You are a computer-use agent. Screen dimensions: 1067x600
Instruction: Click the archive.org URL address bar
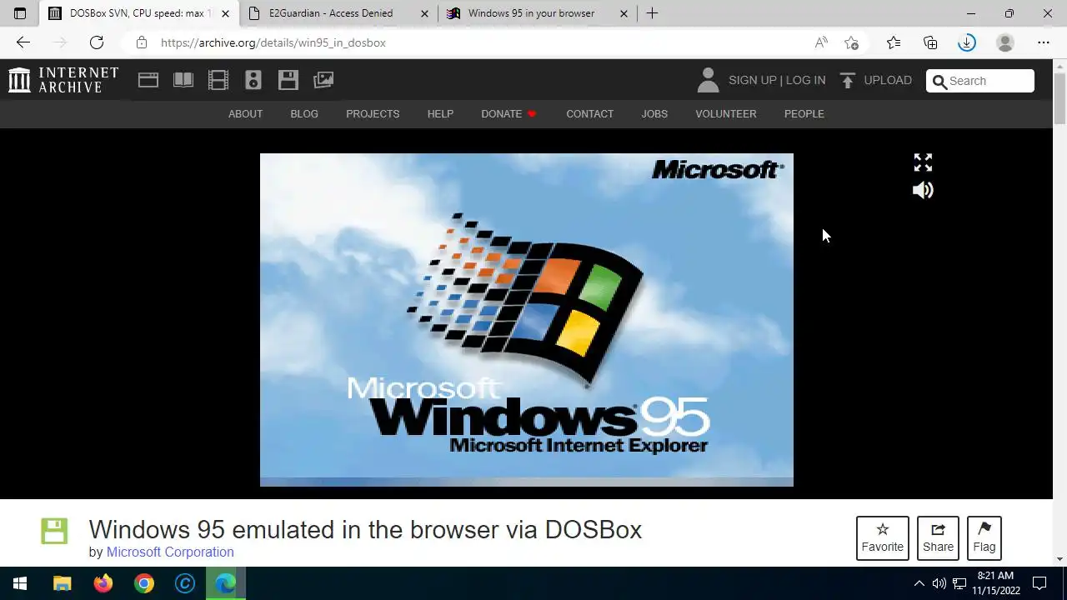pyautogui.click(x=273, y=42)
